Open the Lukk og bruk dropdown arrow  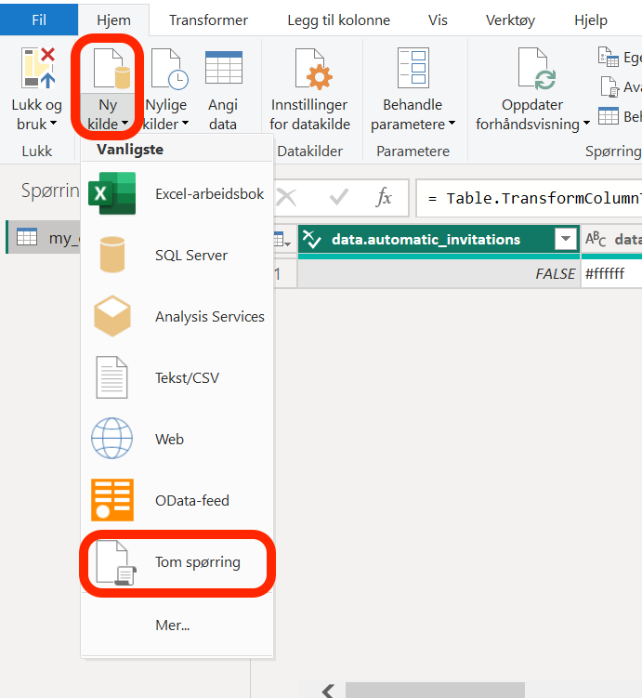point(53,123)
